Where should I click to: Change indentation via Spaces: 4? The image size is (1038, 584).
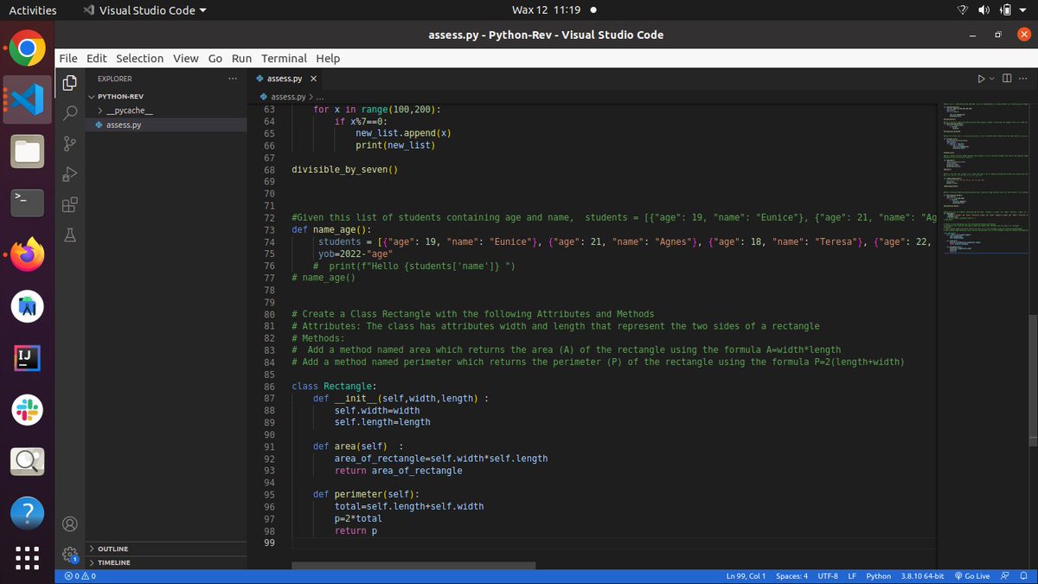click(791, 576)
